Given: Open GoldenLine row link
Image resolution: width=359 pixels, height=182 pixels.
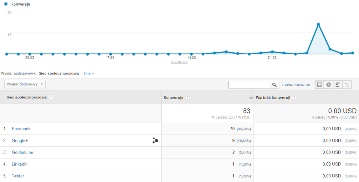Looking at the screenshot, I should [22, 152].
